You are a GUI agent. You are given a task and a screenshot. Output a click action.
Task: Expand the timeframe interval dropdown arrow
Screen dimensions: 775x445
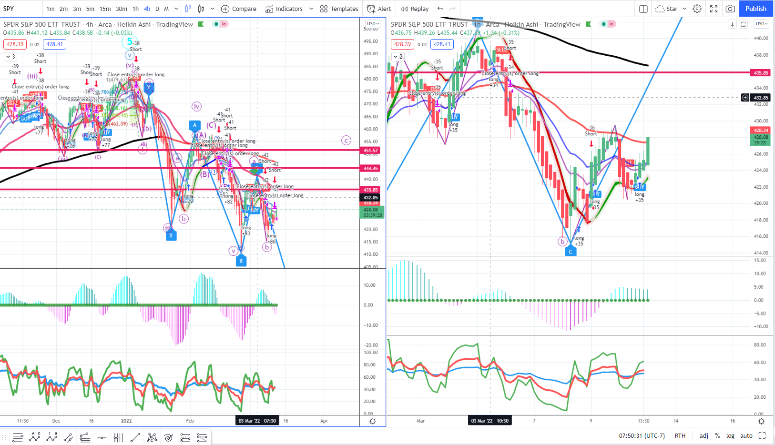(x=176, y=9)
